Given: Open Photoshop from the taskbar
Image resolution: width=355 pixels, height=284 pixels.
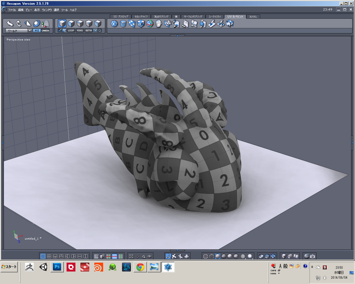Looking at the screenshot, I should (57, 267).
